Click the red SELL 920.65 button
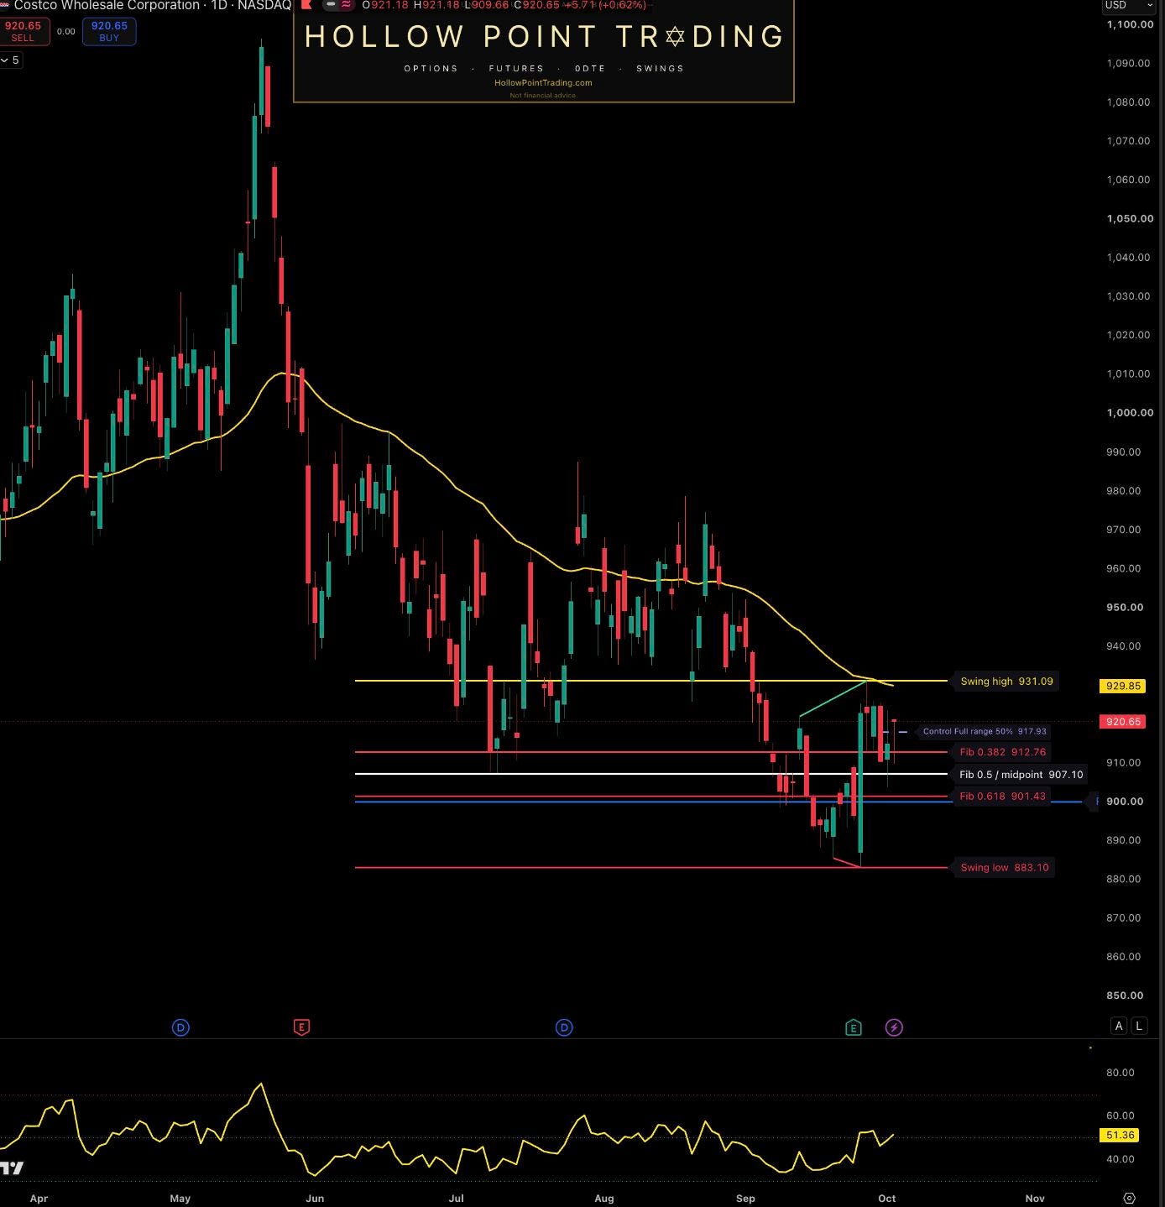The width and height of the screenshot is (1165, 1207). (24, 32)
